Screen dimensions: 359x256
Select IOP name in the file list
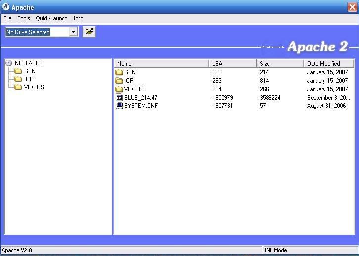[129, 80]
